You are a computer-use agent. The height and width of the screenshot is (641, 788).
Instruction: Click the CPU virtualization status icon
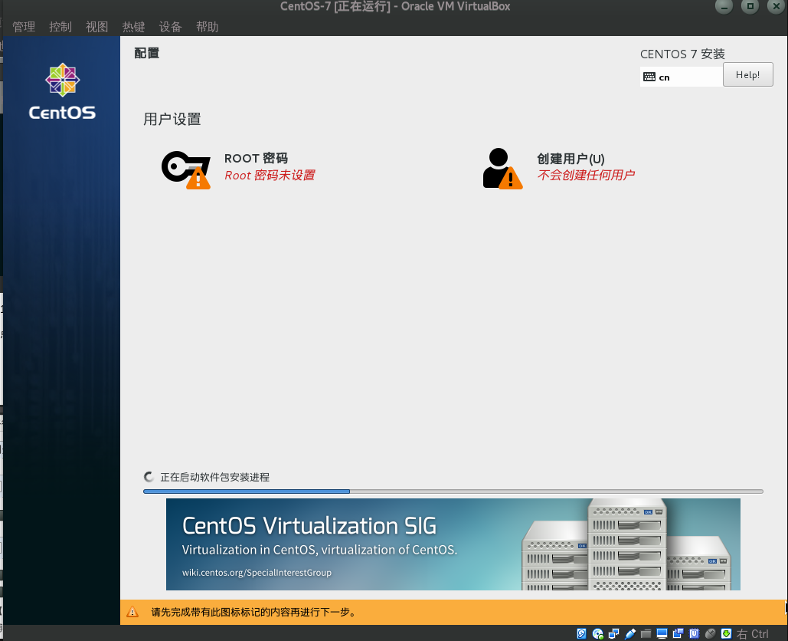pyautogui.click(x=694, y=634)
